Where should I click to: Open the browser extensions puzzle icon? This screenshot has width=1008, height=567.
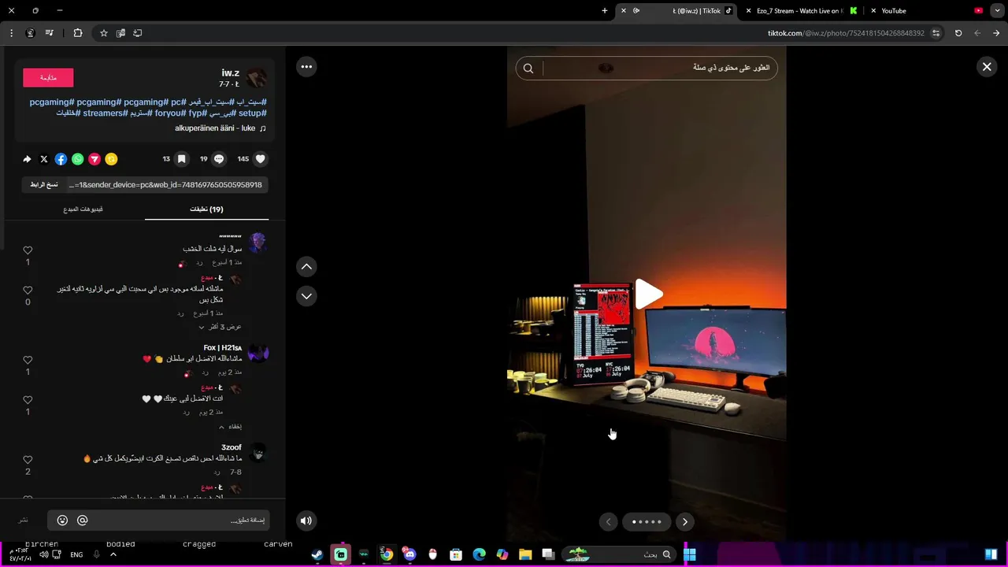(77, 33)
